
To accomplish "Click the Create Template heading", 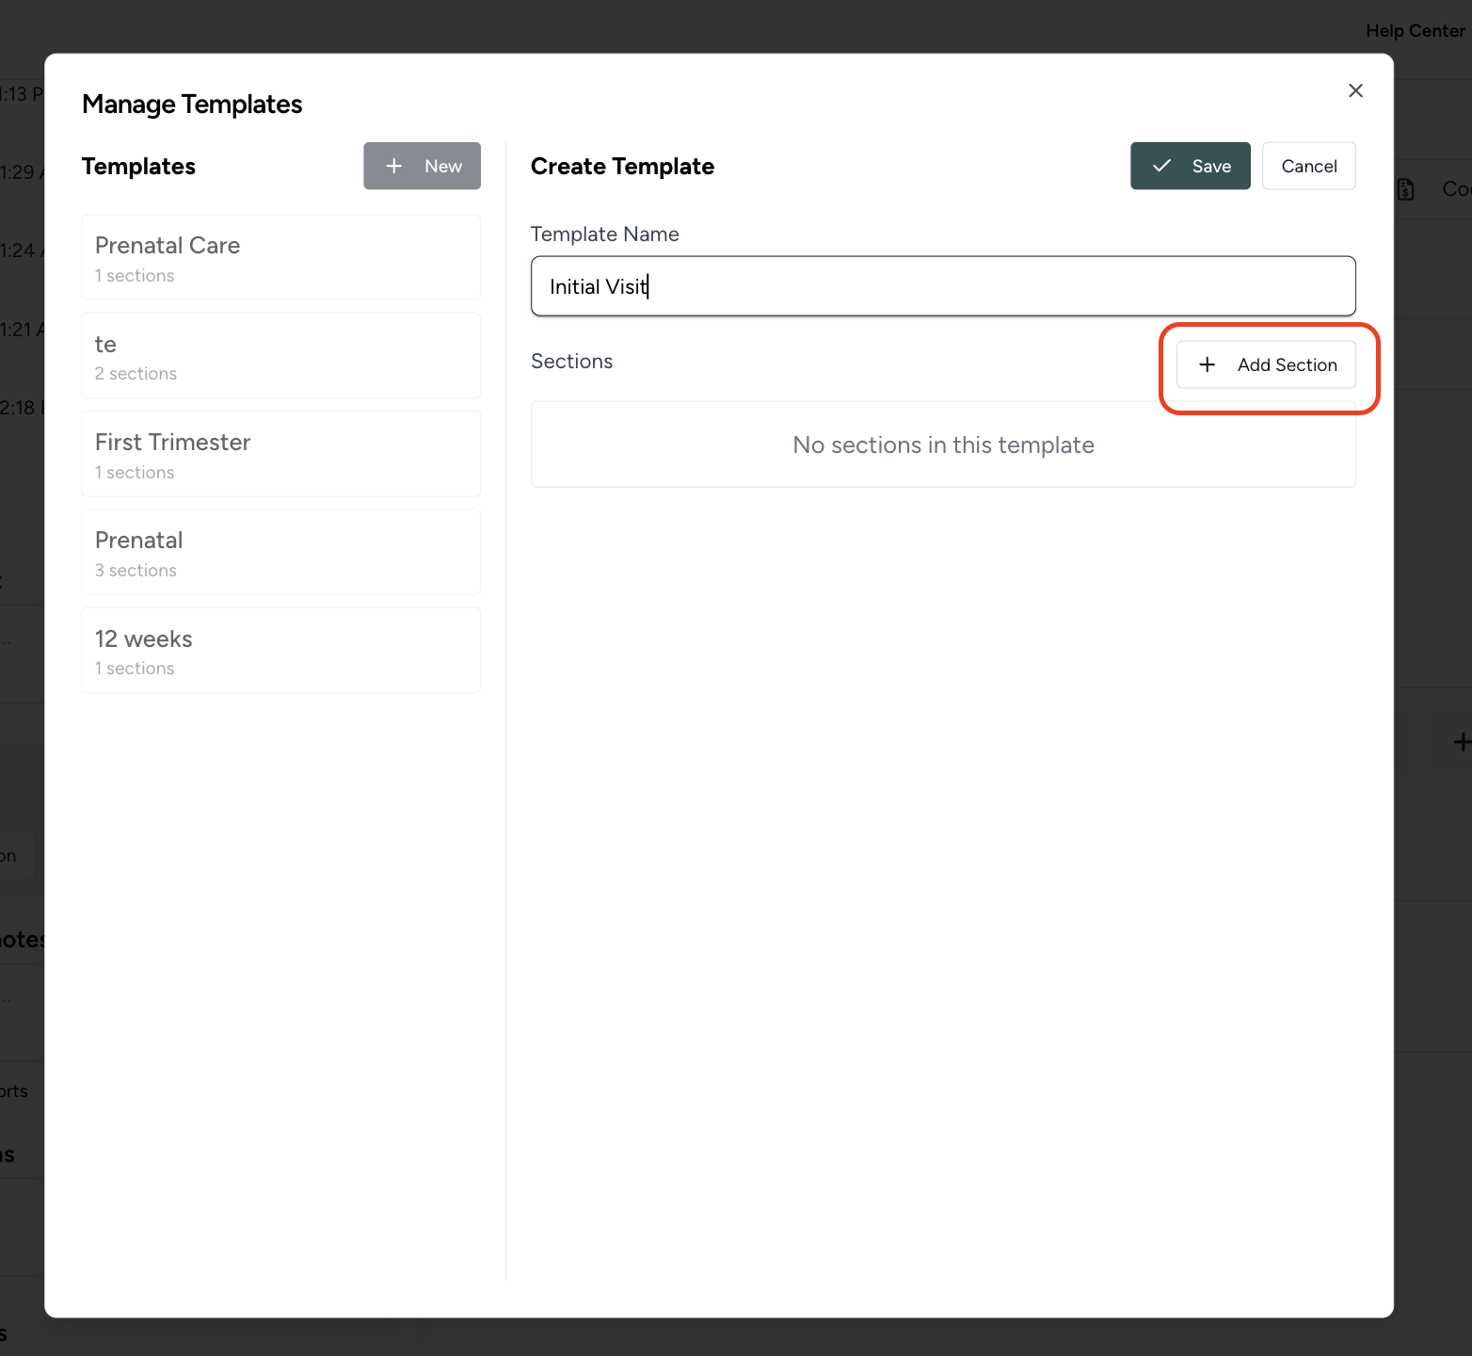I will pyautogui.click(x=622, y=167).
